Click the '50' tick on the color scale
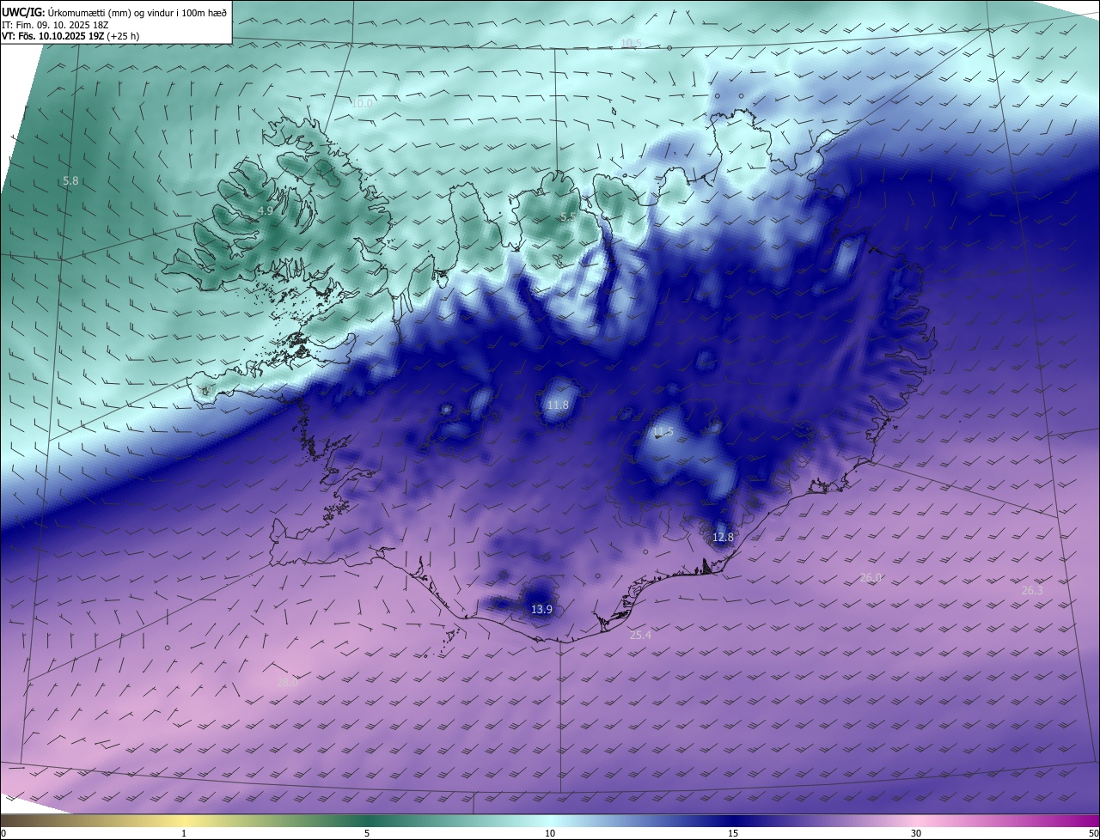1100x840 pixels. (1093, 833)
